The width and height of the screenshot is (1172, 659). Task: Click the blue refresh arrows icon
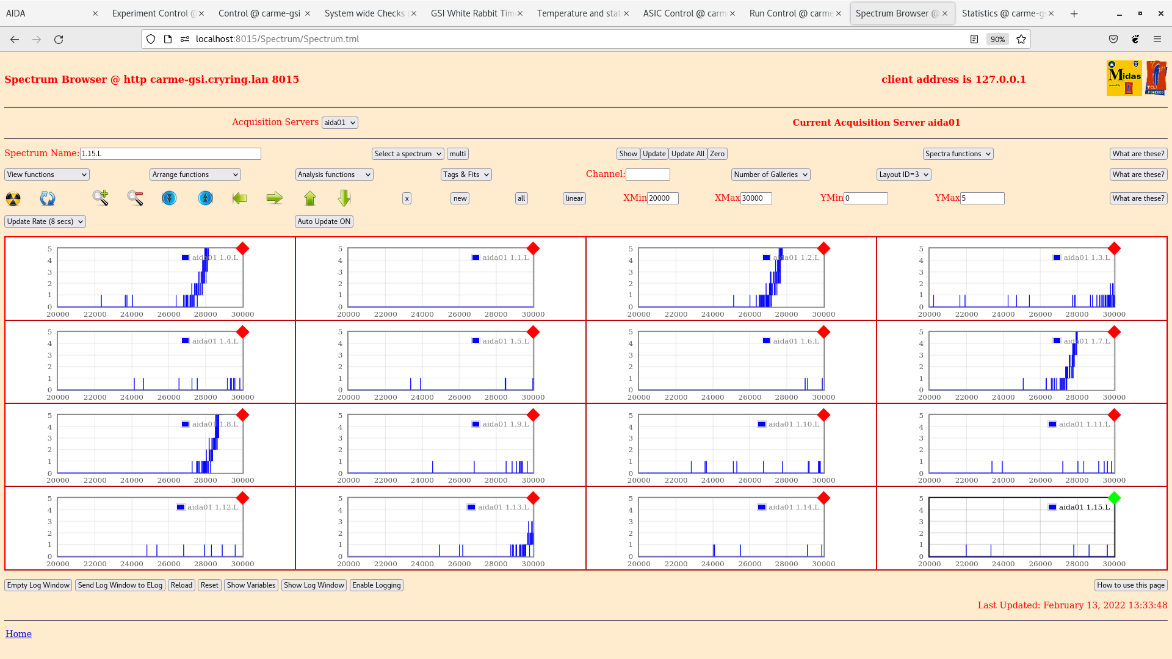tap(48, 198)
